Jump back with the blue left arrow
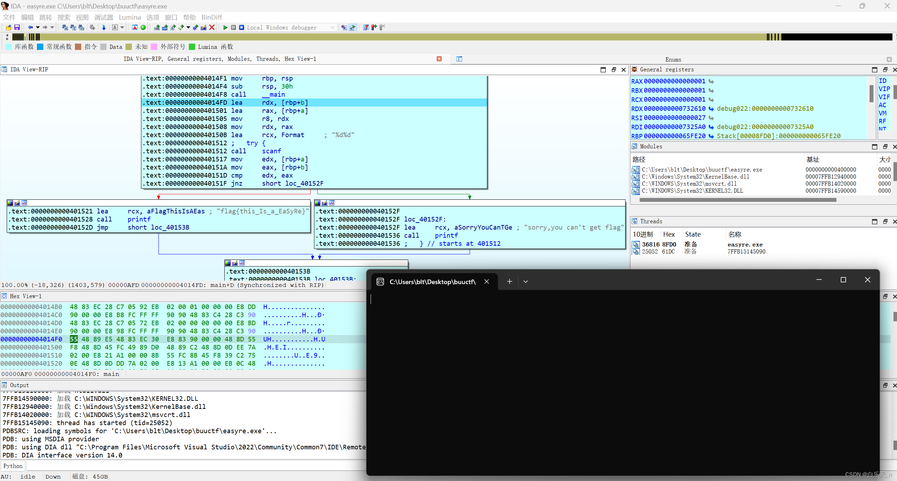 [30, 27]
